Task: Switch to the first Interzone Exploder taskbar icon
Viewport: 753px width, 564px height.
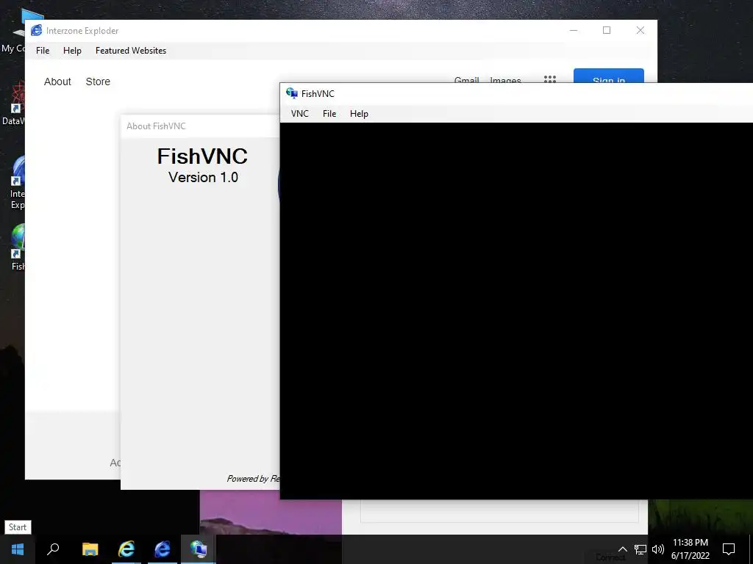Action: pyautogui.click(x=126, y=549)
